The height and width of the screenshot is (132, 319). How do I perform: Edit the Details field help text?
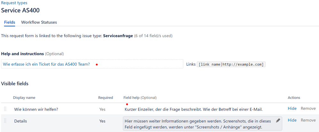tap(202, 123)
